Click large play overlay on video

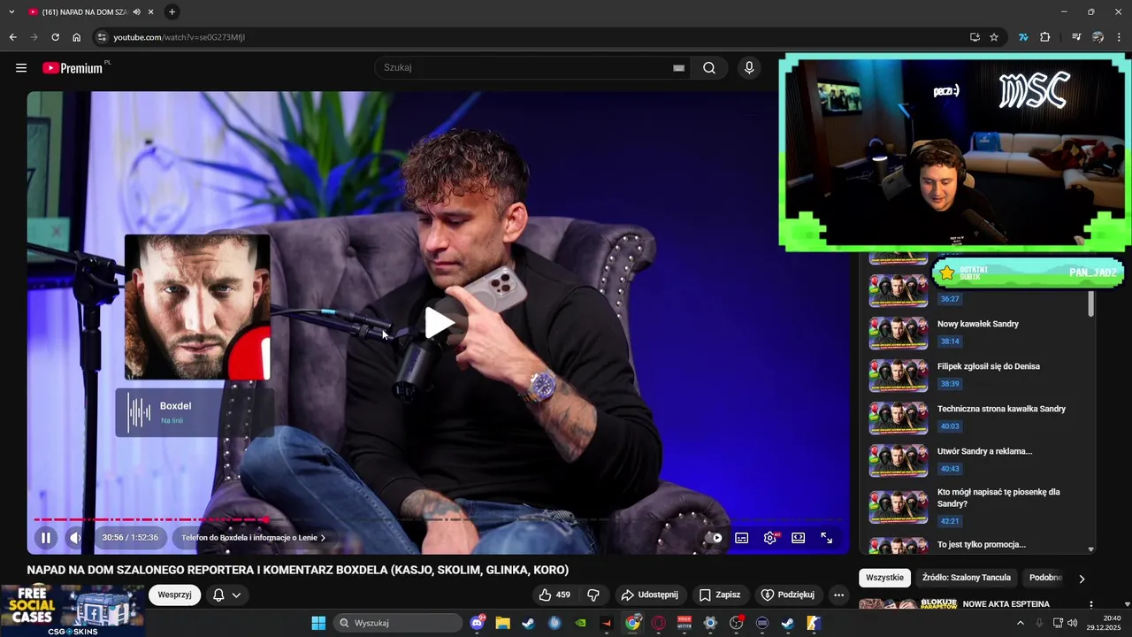pos(439,323)
